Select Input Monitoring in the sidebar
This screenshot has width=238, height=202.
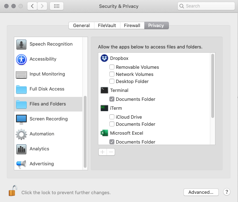(x=48, y=74)
